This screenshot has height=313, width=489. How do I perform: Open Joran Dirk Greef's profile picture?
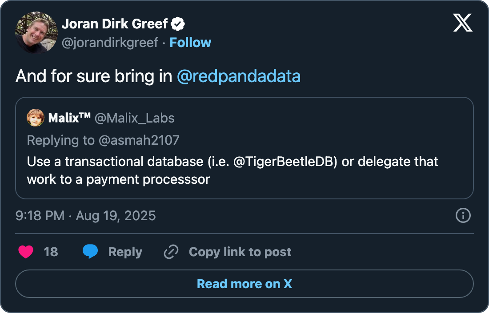pos(36,33)
